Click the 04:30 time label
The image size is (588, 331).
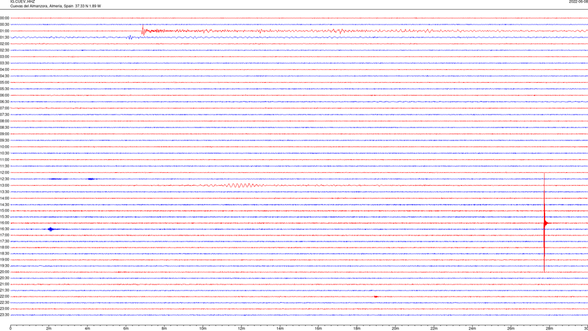[4, 76]
